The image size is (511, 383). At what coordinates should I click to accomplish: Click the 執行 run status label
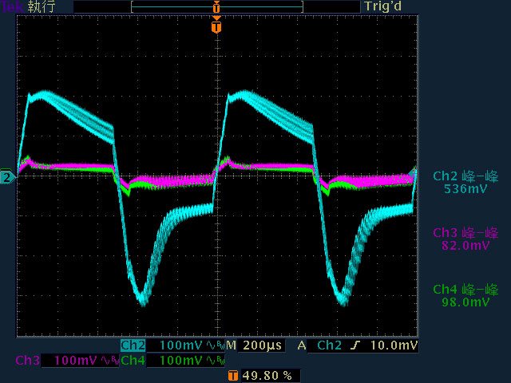click(x=48, y=6)
